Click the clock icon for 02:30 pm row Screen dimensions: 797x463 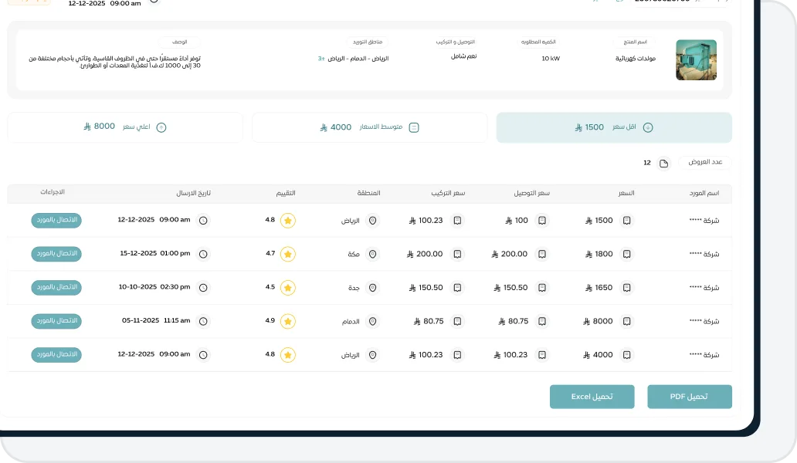pos(203,288)
